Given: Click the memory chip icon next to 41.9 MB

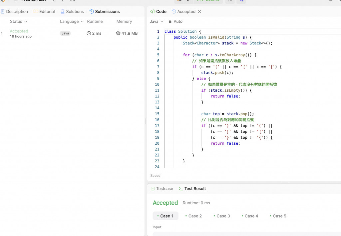Looking at the screenshot, I should click(x=118, y=33).
